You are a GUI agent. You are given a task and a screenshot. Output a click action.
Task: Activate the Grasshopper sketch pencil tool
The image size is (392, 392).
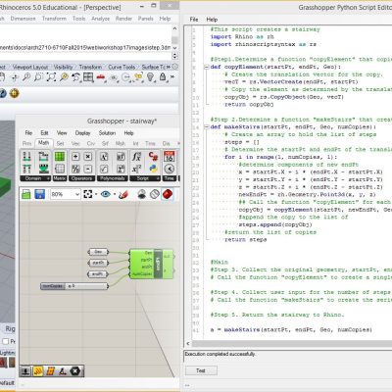(123, 194)
